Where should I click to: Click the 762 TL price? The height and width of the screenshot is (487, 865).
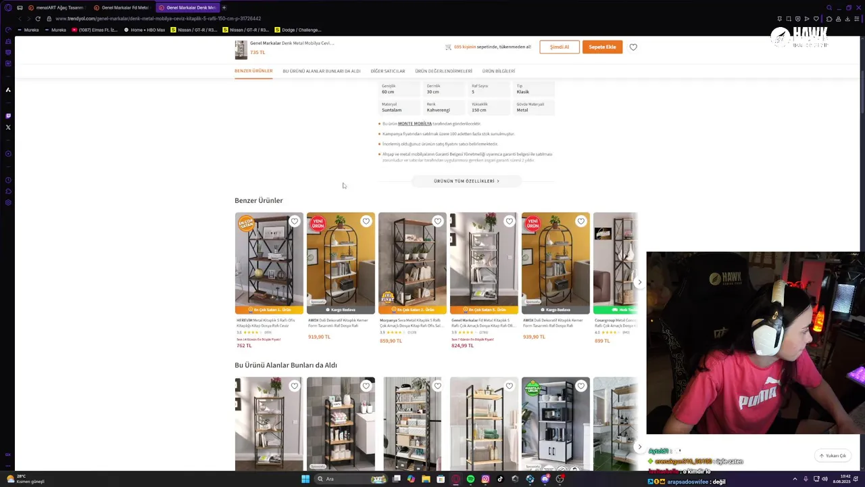point(244,346)
